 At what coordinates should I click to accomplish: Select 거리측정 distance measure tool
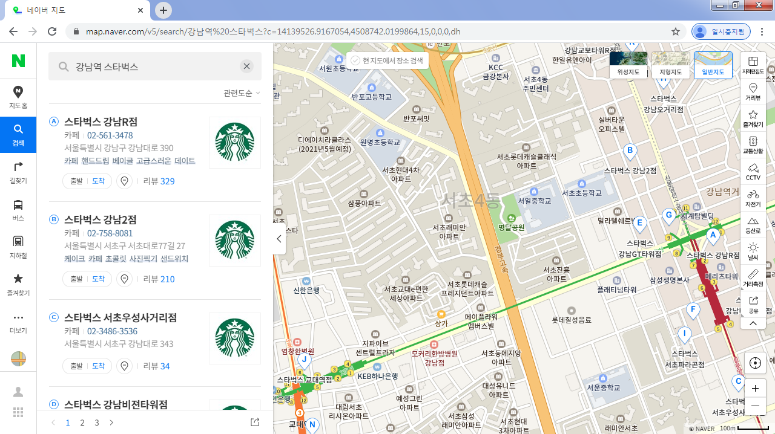pyautogui.click(x=753, y=278)
